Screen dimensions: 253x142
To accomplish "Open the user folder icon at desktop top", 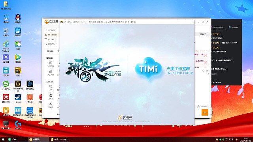I will click(x=6, y=4).
